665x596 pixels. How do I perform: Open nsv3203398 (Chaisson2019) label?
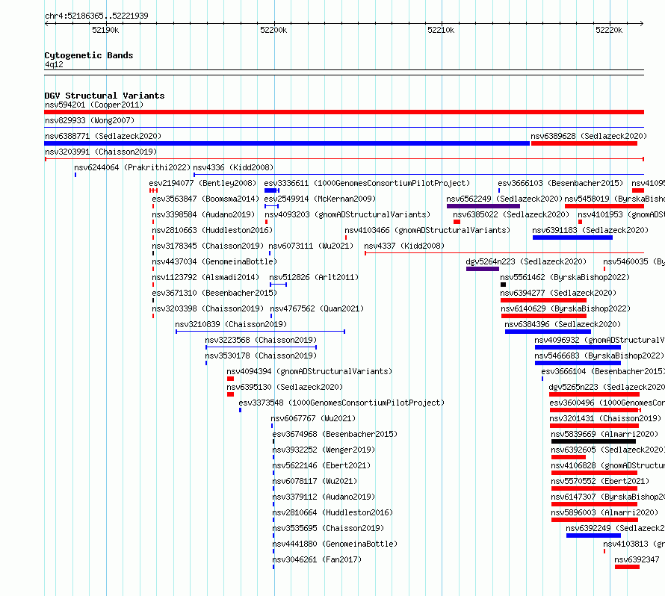point(208,308)
